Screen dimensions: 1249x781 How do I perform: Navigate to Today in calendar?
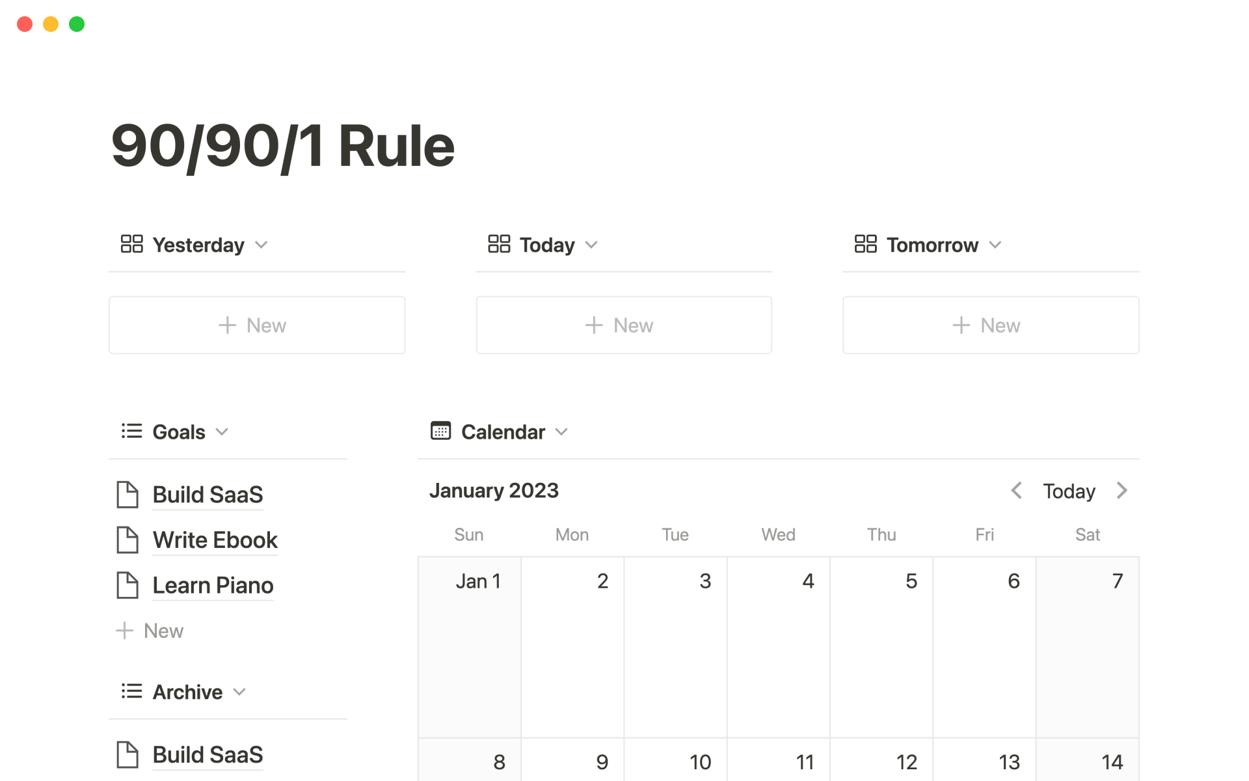point(1069,490)
